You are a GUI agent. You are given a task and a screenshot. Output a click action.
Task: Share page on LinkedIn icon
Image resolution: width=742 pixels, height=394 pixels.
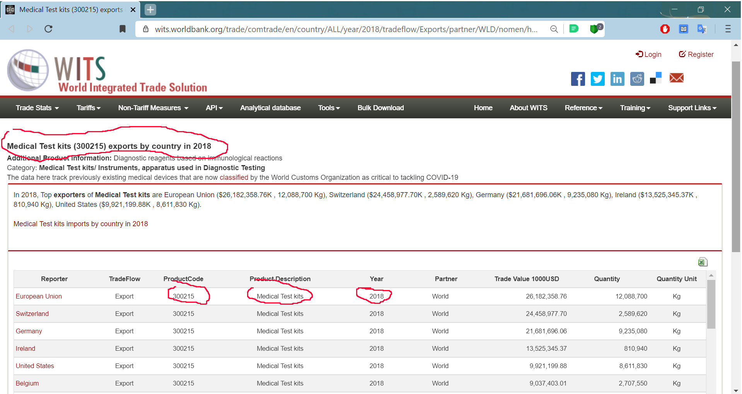click(x=617, y=79)
